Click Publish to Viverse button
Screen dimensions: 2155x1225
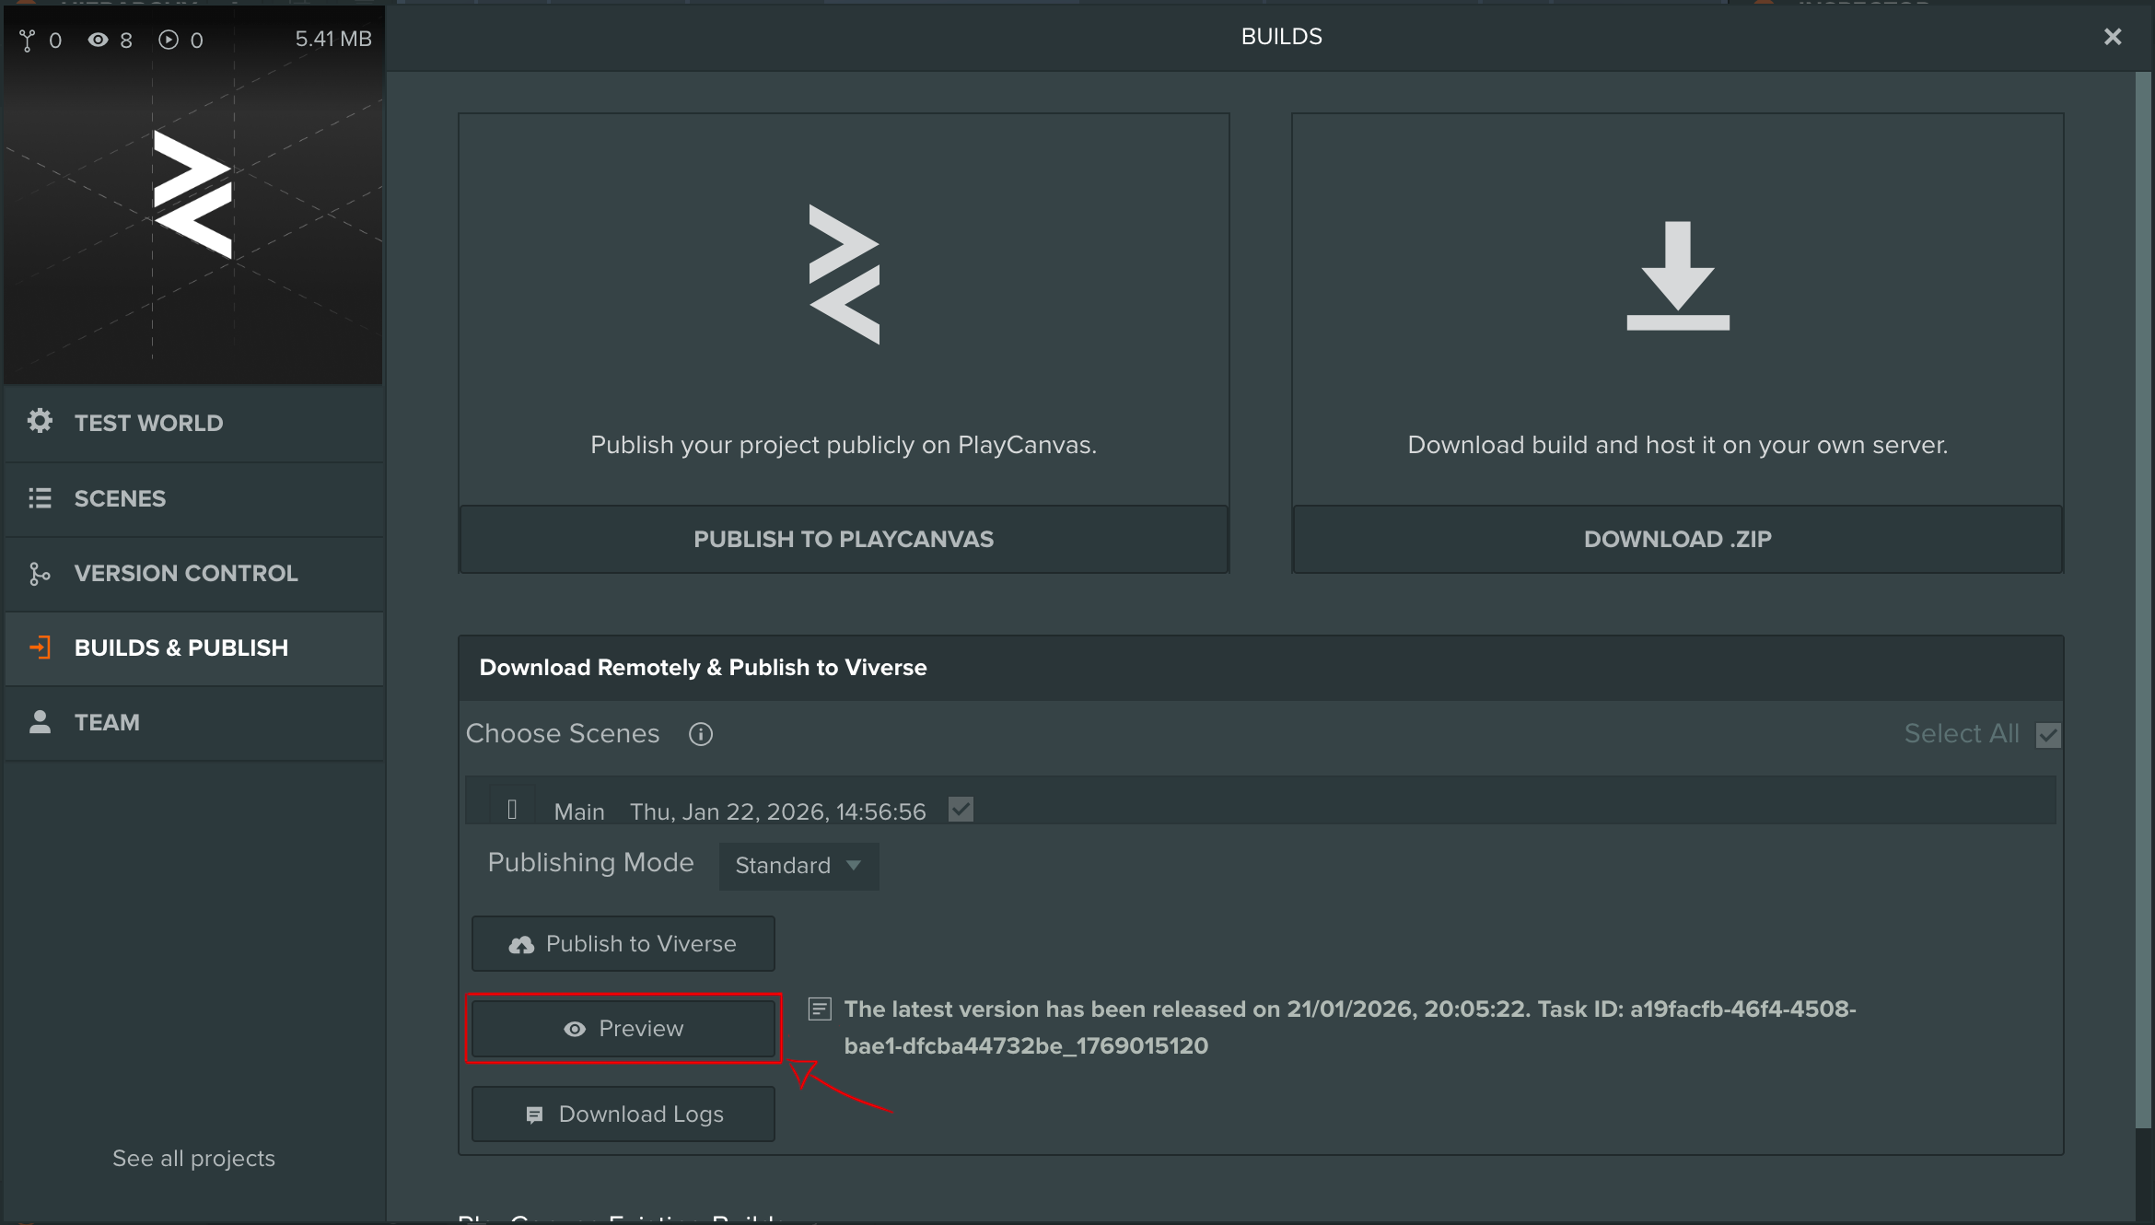(623, 944)
